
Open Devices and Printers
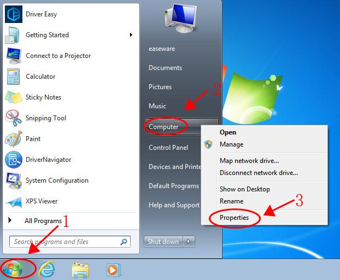175,167
